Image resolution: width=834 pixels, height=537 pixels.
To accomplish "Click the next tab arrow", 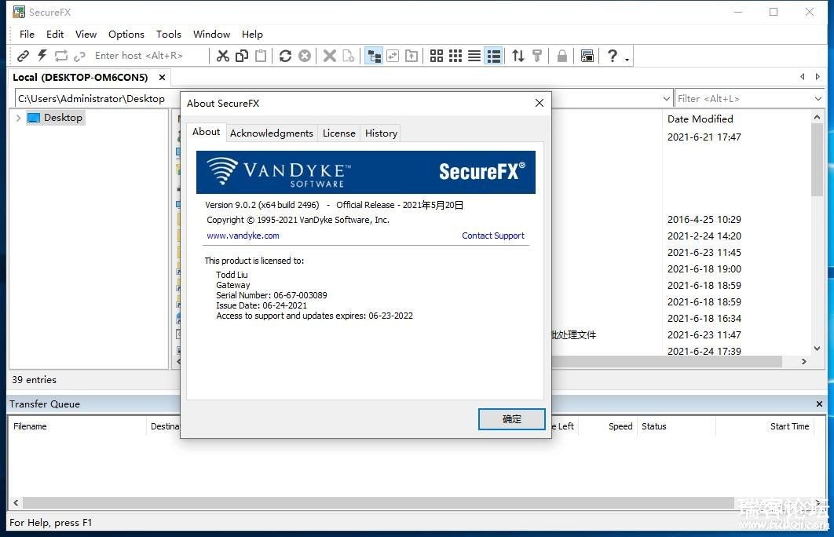I will [818, 77].
